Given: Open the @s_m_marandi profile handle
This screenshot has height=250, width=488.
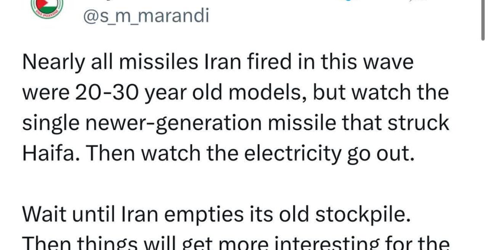Looking at the screenshot, I should pos(146,16).
